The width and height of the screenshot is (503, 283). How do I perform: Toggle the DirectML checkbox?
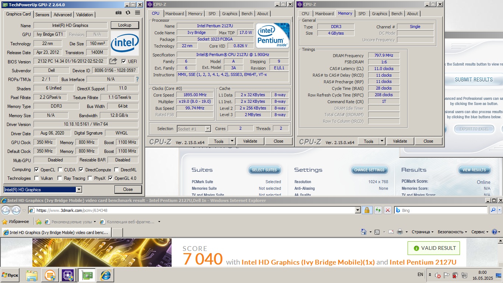point(116,170)
